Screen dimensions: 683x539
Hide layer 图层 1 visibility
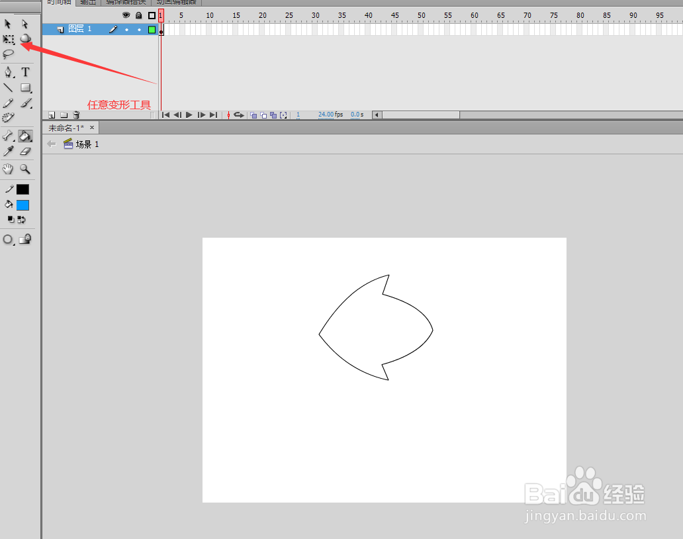(127, 29)
